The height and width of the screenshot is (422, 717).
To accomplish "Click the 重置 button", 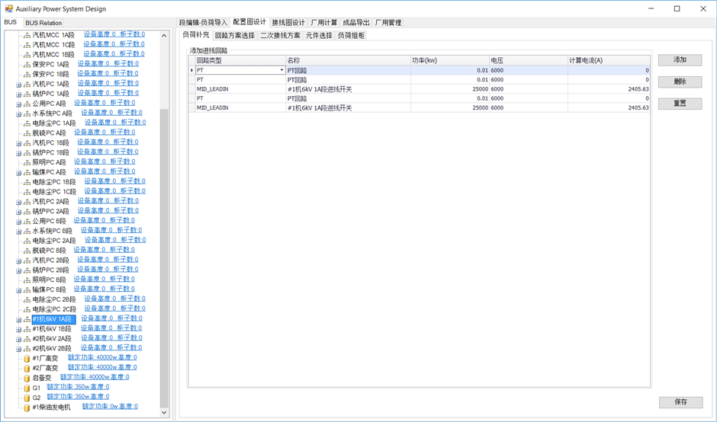I will (680, 104).
